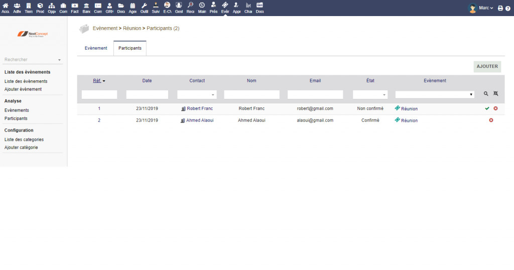The height and width of the screenshot is (270, 514).
Task: Open the Agenda calendar icon in the top bar
Action: [x=133, y=8]
